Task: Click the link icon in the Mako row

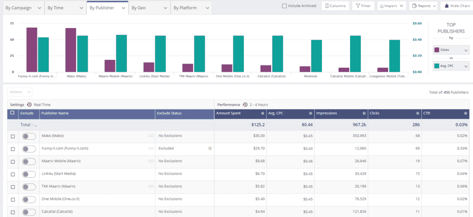Action: tap(151, 136)
